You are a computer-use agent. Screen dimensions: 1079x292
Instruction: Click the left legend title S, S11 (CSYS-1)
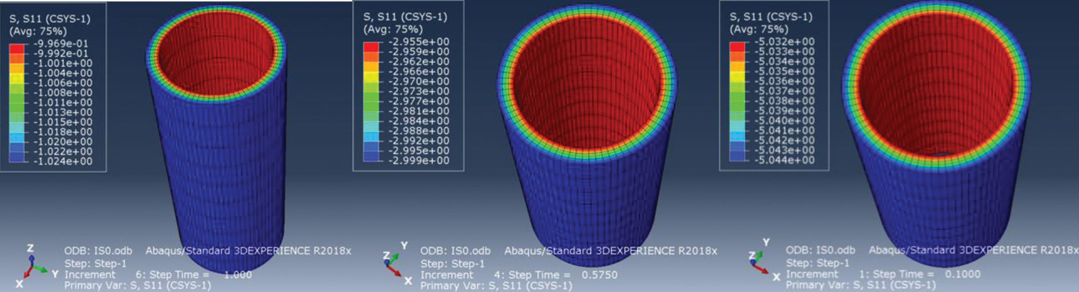pyautogui.click(x=50, y=19)
